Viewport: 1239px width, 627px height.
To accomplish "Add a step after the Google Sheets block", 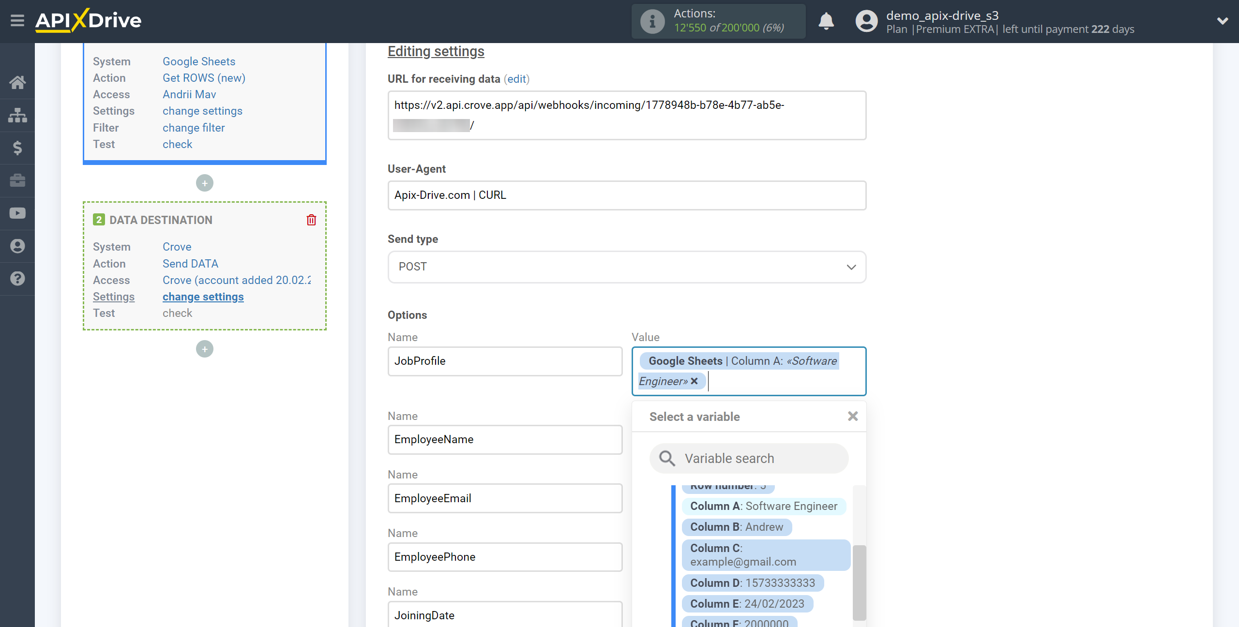I will point(205,183).
